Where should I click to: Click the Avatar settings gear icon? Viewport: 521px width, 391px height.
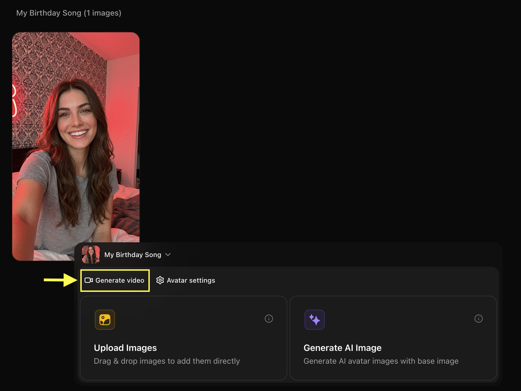(160, 280)
